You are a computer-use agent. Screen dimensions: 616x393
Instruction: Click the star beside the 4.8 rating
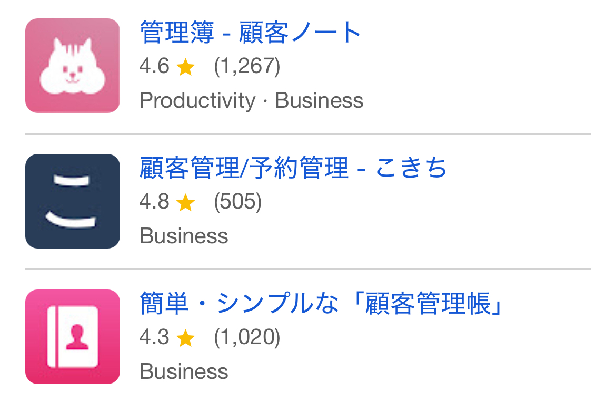(x=185, y=202)
